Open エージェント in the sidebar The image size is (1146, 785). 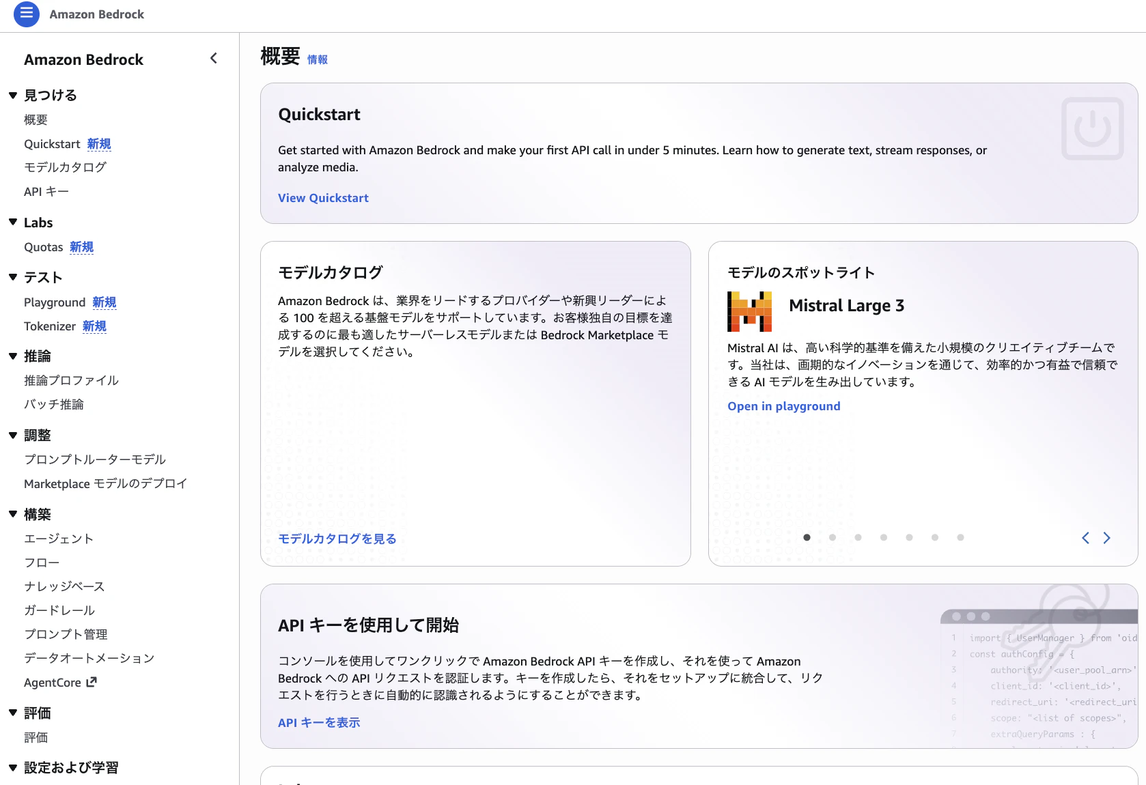[59, 539]
